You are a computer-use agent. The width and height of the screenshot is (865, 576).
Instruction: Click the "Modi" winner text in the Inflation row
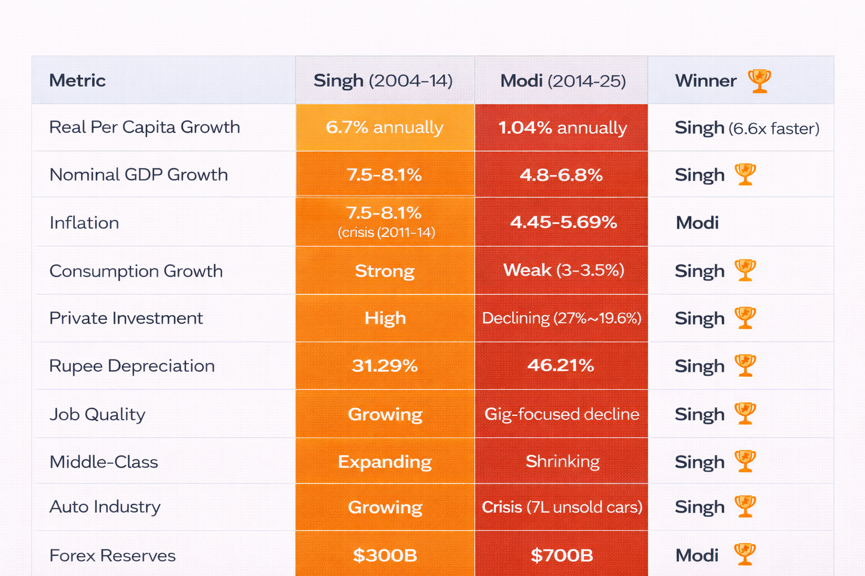coord(697,223)
